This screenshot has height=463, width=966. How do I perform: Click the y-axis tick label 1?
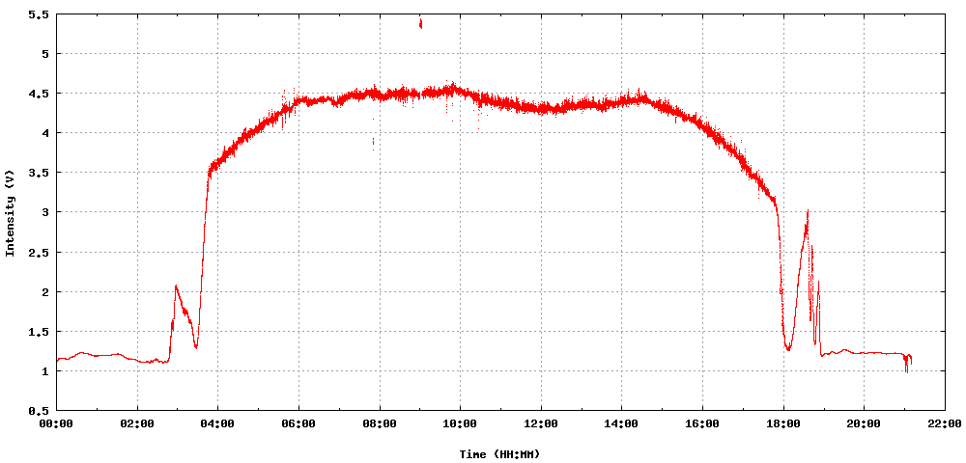pos(45,370)
